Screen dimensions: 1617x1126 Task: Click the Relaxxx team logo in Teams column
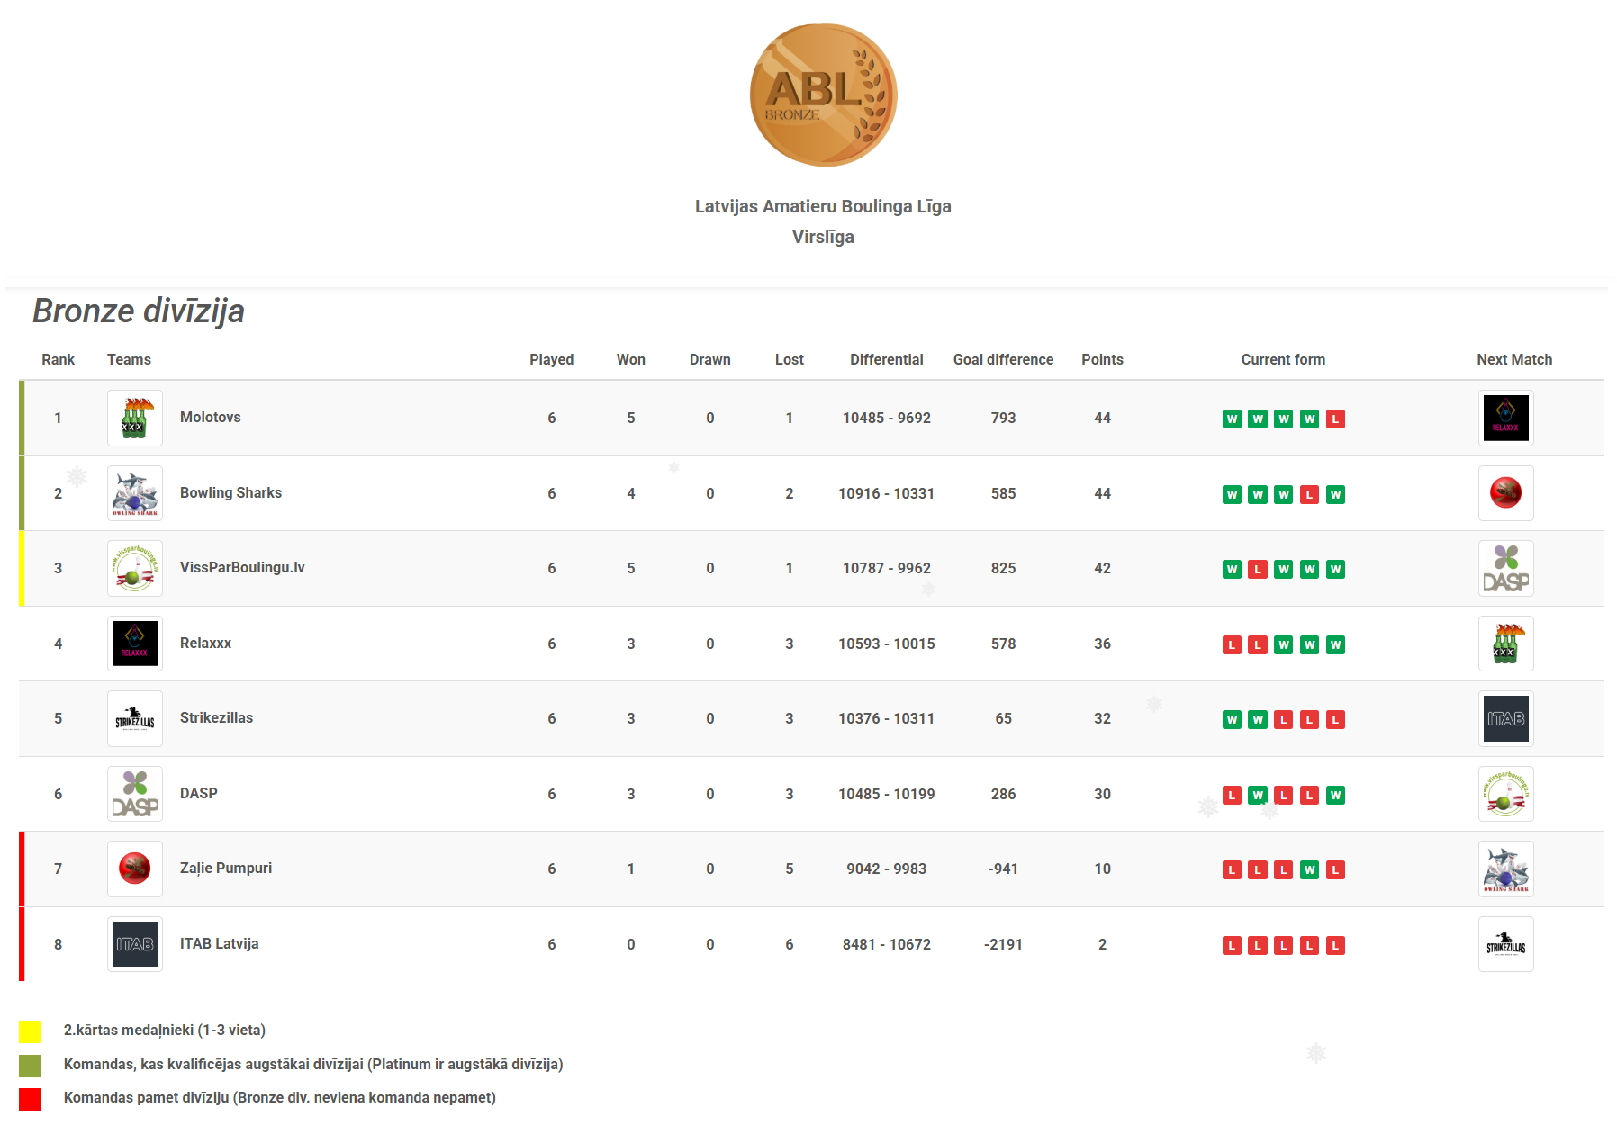coord(135,644)
